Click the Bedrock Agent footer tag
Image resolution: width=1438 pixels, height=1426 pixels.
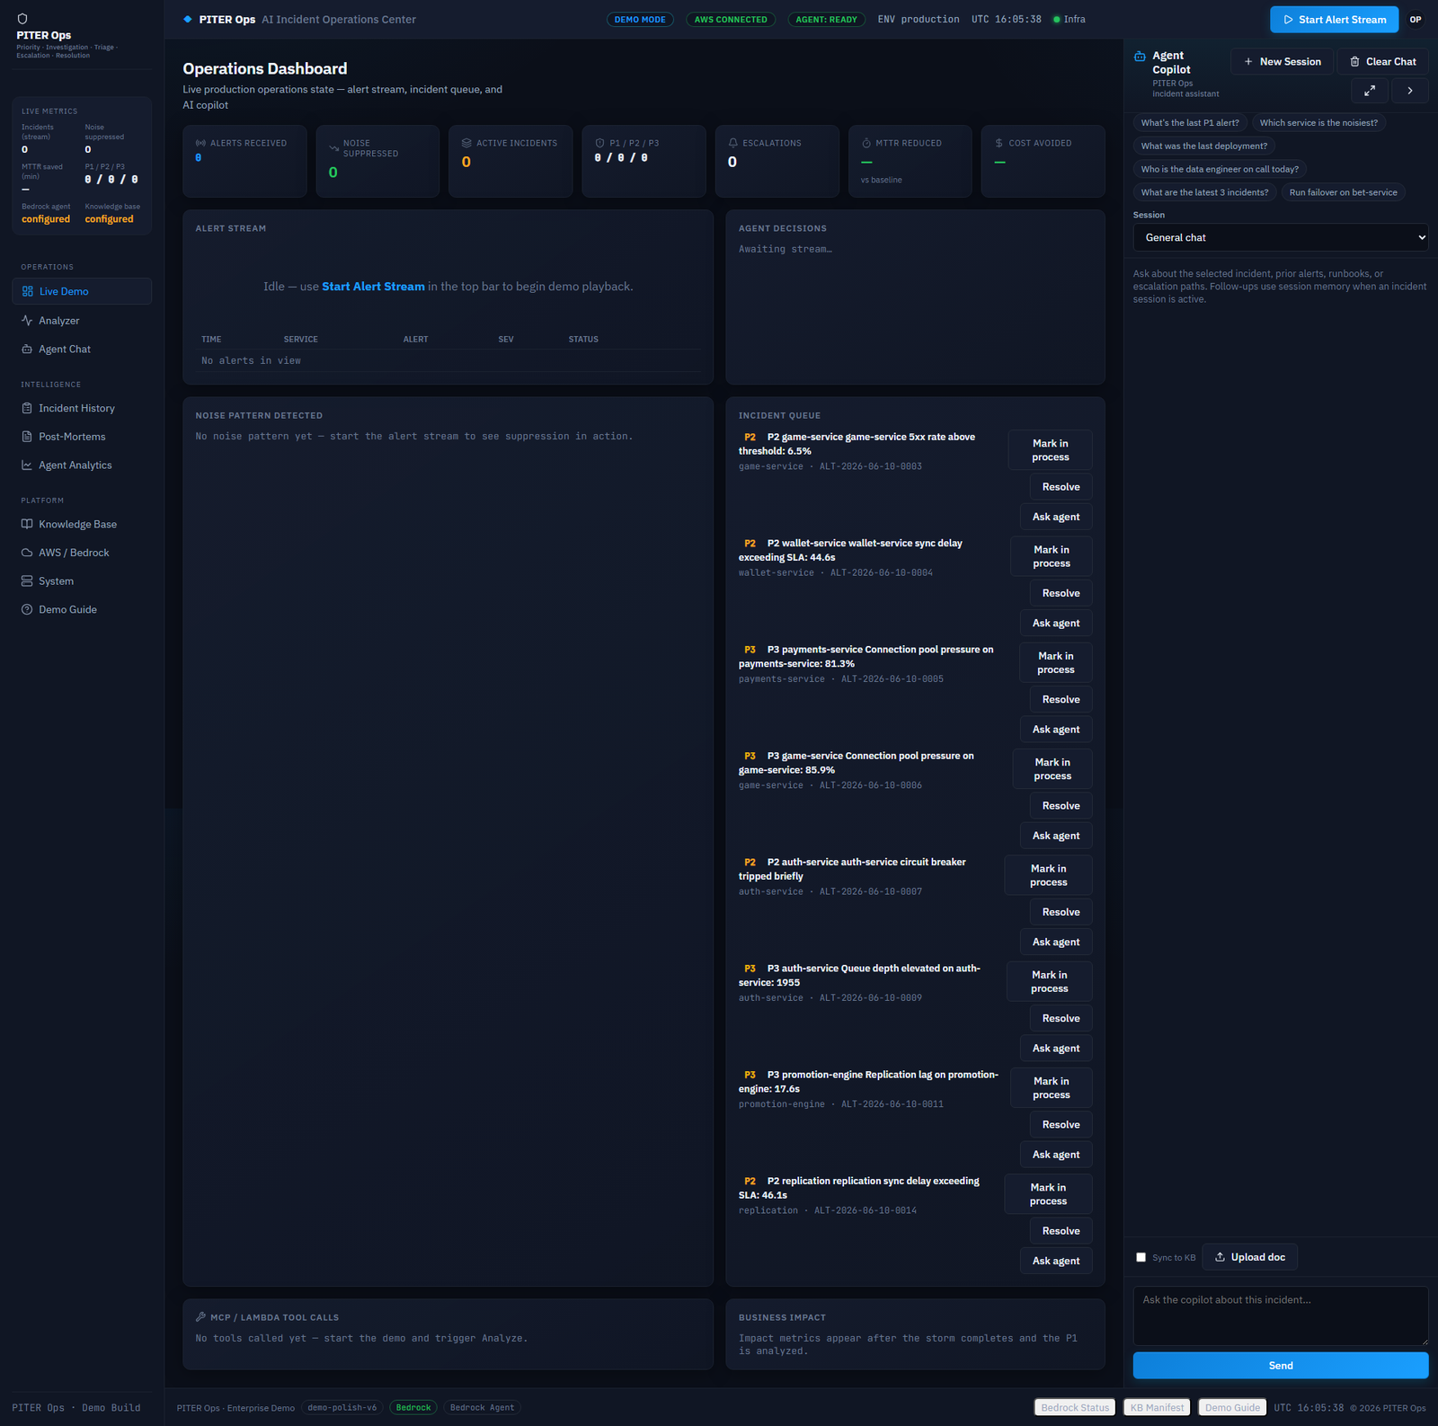pyautogui.click(x=482, y=1407)
